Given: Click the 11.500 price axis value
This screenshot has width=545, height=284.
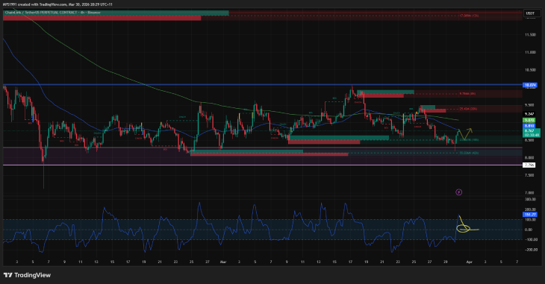Looking at the screenshot, I should [x=530, y=35].
